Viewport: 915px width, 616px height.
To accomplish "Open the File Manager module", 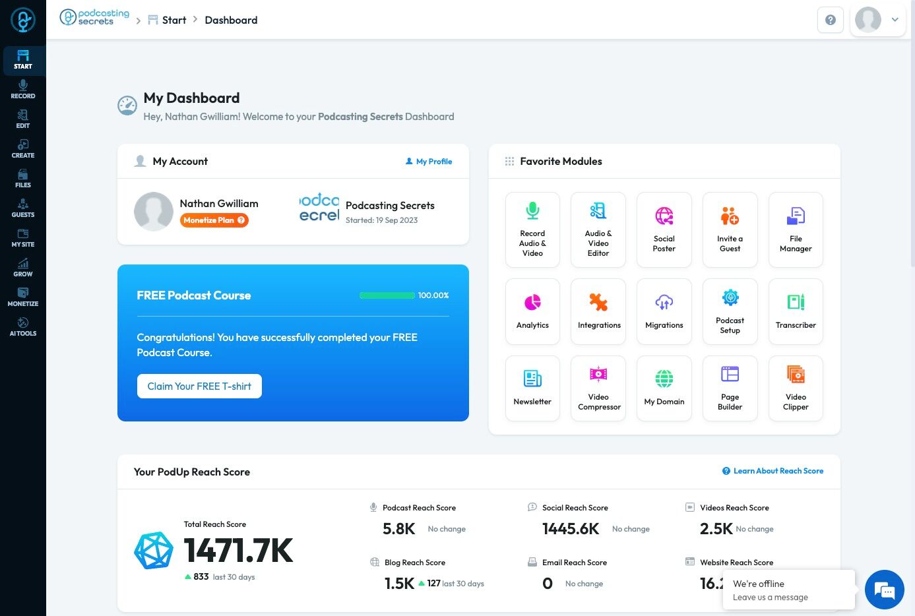I will [796, 230].
